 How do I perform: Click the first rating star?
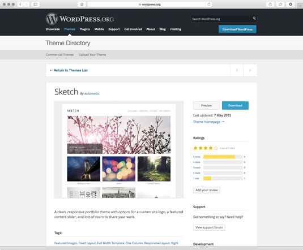tap(195, 148)
